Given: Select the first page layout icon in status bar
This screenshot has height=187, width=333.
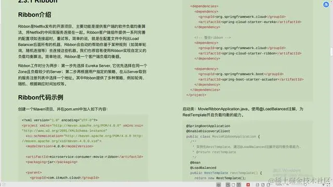Looking at the screenshot, I should [x=228, y=185].
